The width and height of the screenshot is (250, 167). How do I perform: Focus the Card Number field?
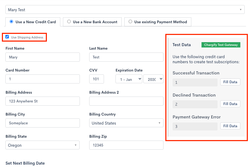tap(43, 79)
